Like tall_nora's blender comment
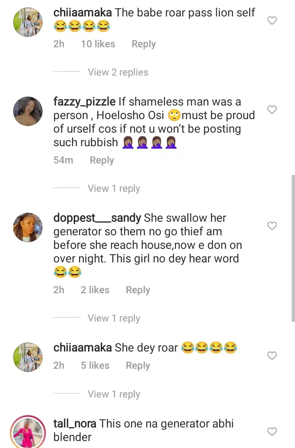The height and width of the screenshot is (448, 295). pos(272,431)
